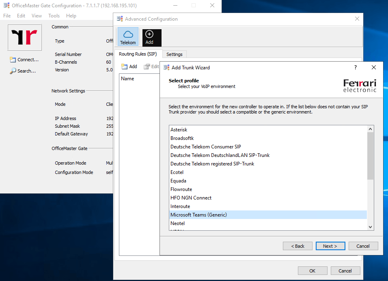The width and height of the screenshot is (388, 281).
Task: Click Serial Number label in main window
Action: click(68, 54)
